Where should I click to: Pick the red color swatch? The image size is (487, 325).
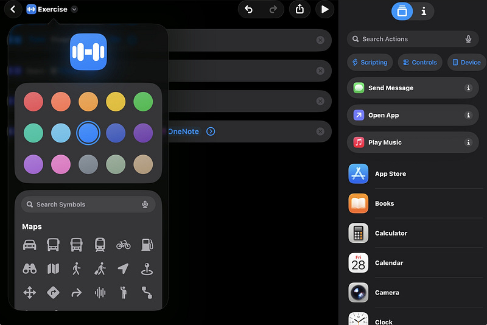click(33, 102)
